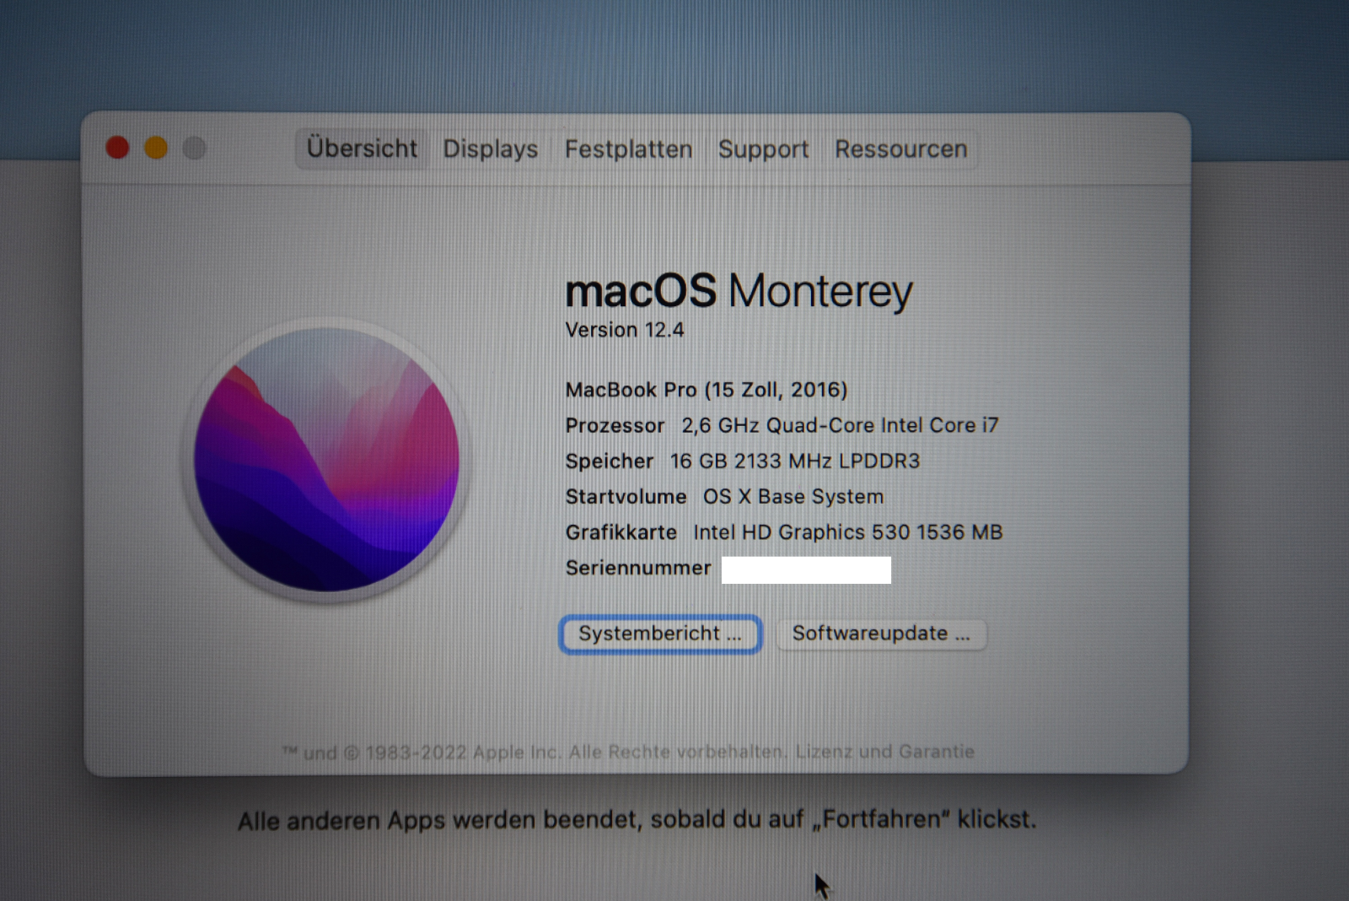
Task: Click the Version 12.4 text
Action: 625,330
